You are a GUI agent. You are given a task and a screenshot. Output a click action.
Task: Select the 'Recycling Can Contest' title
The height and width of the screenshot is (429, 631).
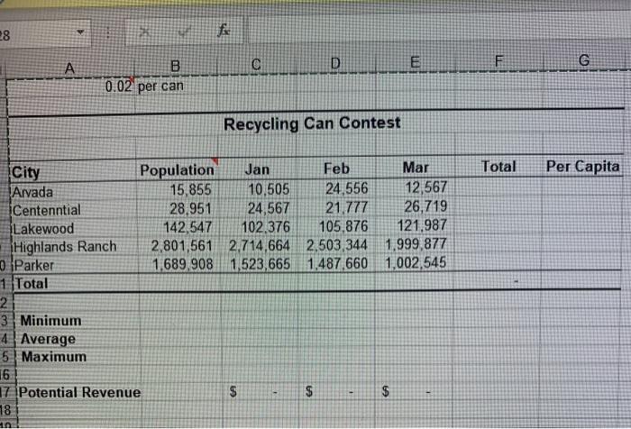click(312, 123)
